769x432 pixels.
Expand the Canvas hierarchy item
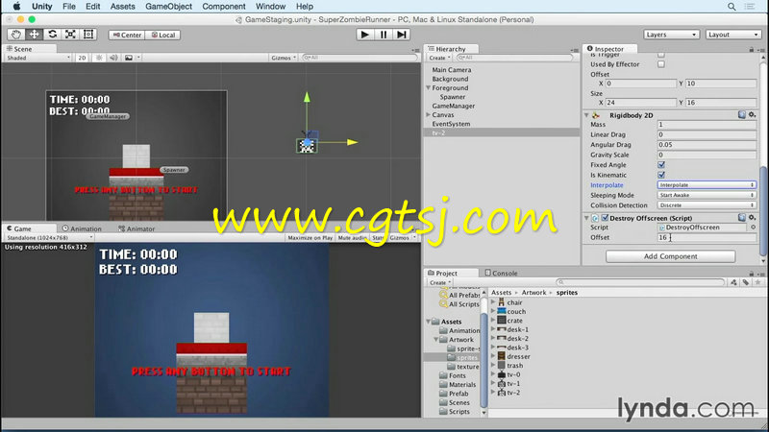point(428,114)
